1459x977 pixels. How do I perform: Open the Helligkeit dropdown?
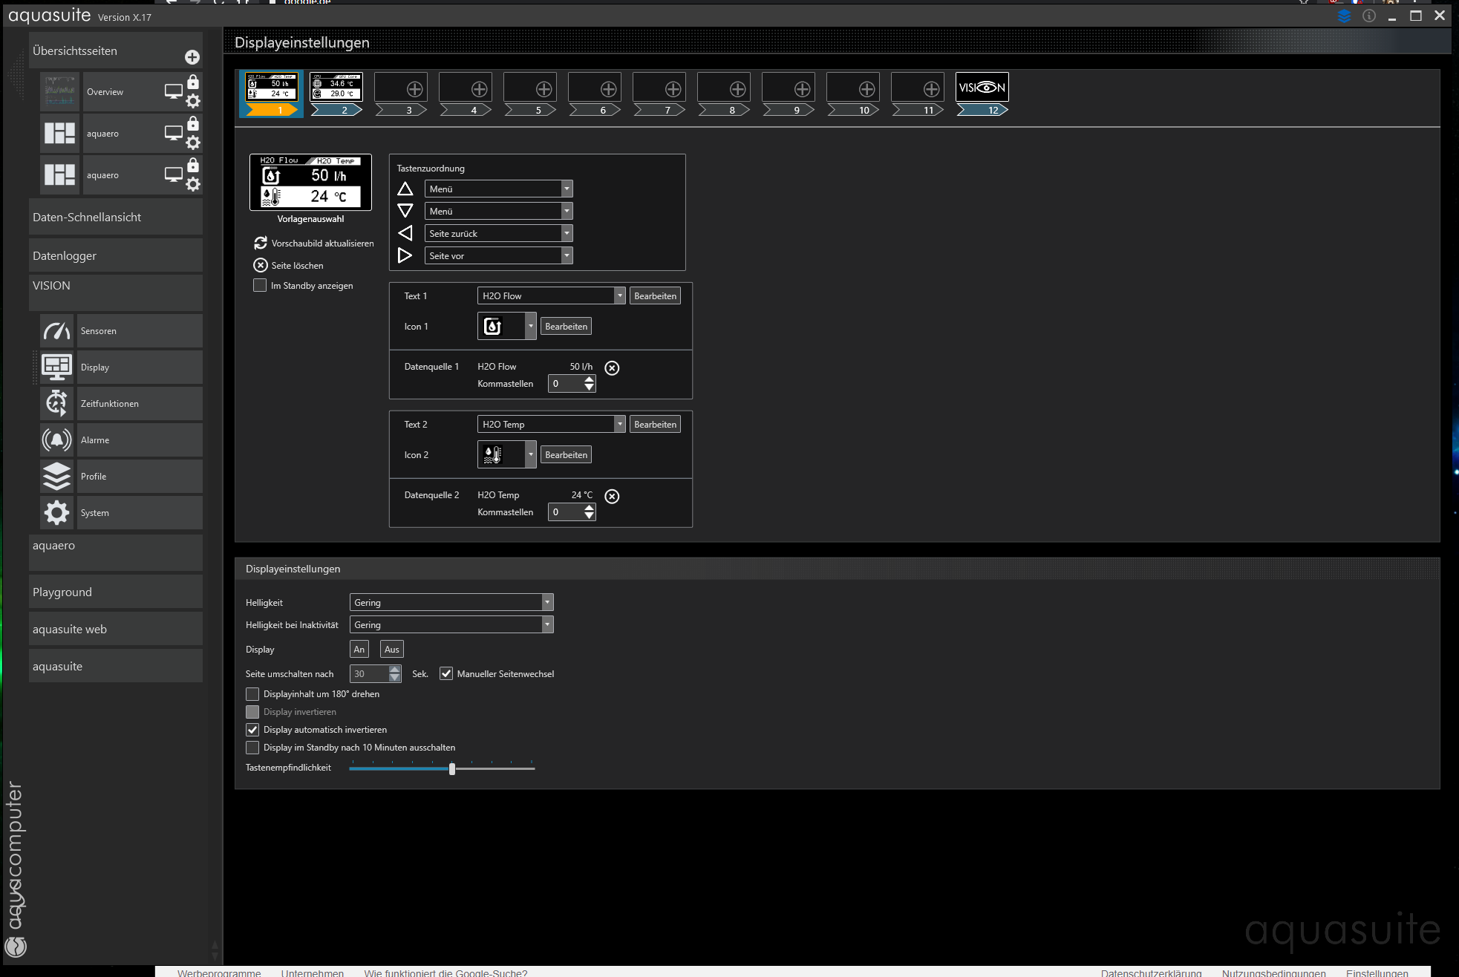[x=451, y=602]
